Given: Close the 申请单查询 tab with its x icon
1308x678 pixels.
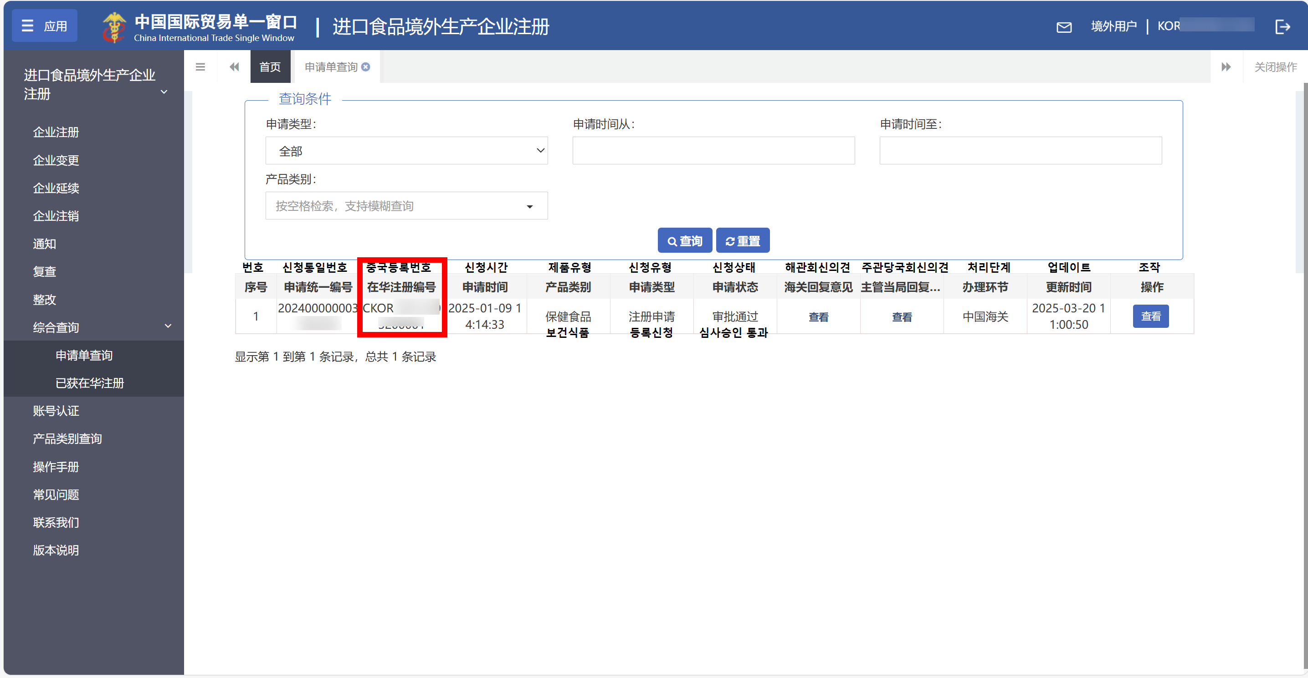Looking at the screenshot, I should (365, 66).
